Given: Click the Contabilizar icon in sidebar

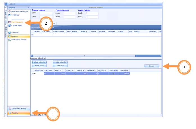Looking at the screenshot, I should 10,15.
